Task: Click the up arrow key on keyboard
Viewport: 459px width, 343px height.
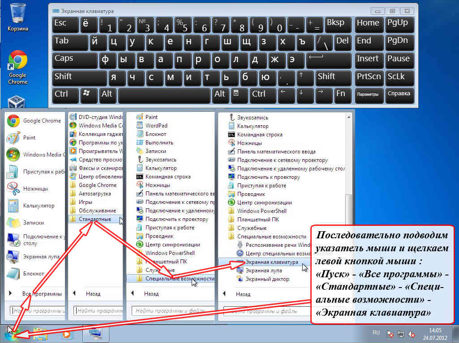Action: coord(305,77)
